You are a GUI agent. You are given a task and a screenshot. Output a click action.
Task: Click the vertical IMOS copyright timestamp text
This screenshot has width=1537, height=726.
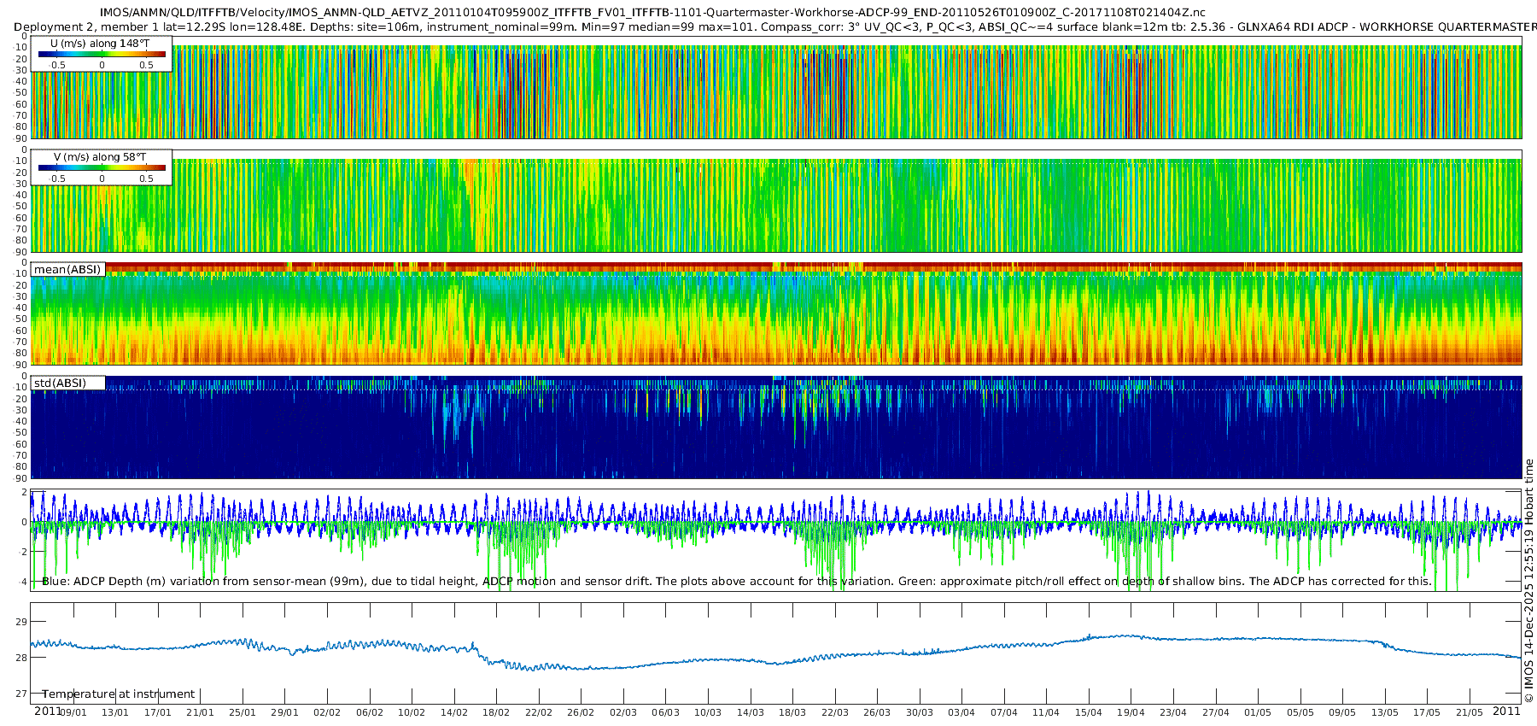pyautogui.click(x=1528, y=581)
